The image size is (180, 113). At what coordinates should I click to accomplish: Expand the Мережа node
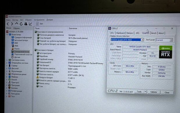click(7, 77)
